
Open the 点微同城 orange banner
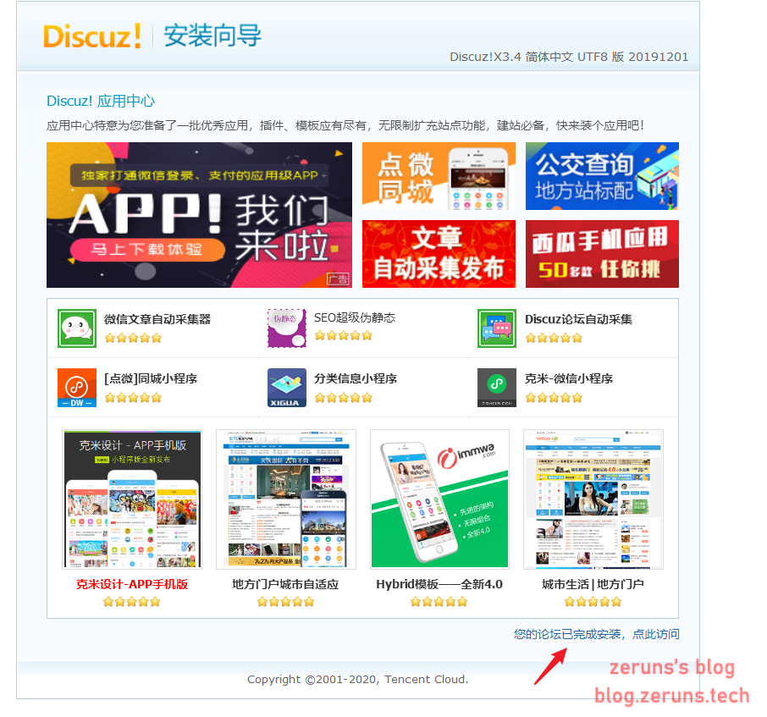[x=439, y=176]
